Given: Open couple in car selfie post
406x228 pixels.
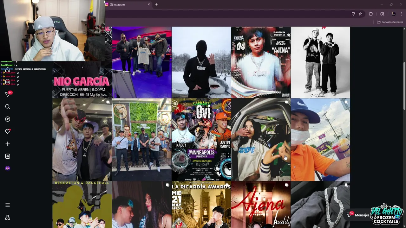Looking at the screenshot, I should click(261, 140).
